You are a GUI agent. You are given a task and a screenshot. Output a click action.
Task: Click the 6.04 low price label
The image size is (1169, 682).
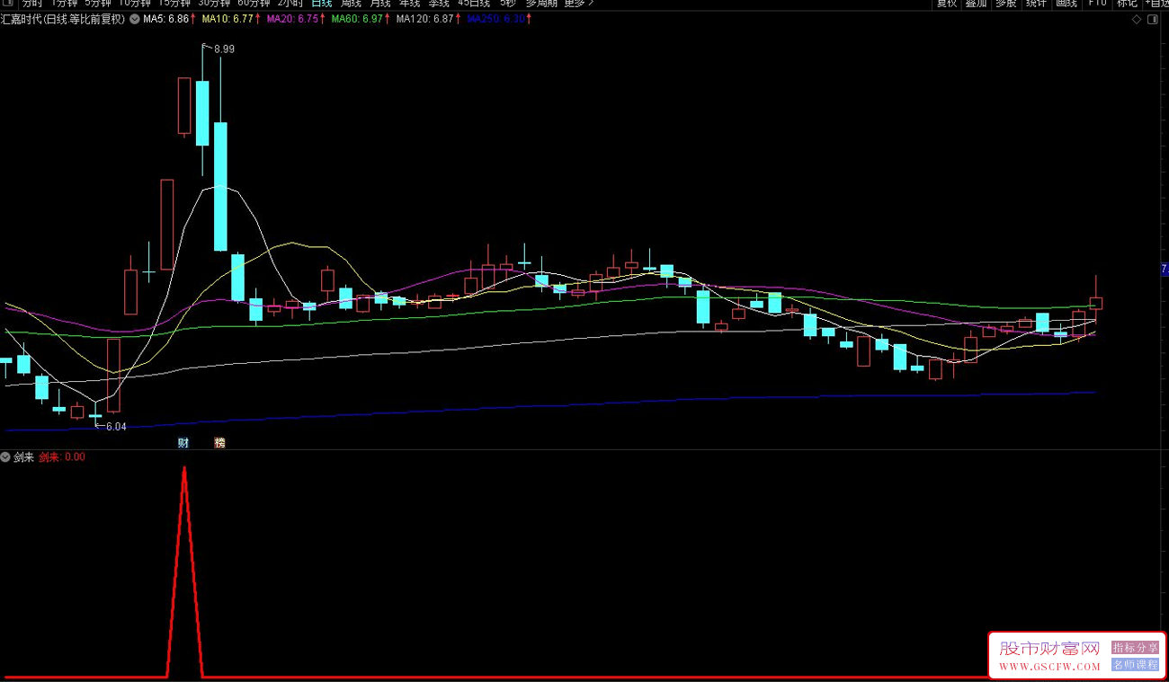coord(116,427)
